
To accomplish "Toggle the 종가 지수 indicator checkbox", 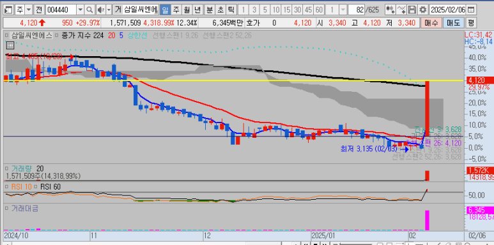I will [x=57, y=35].
